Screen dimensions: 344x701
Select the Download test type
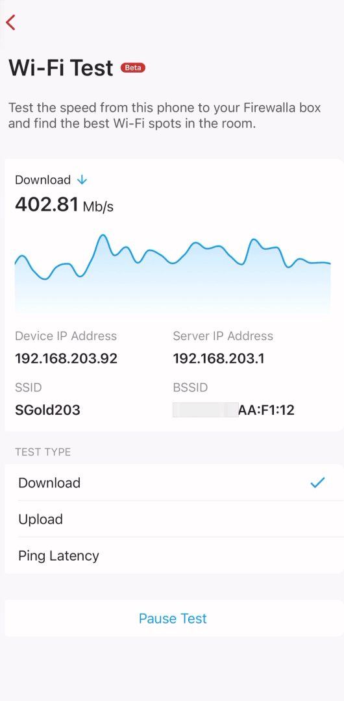pos(175,483)
